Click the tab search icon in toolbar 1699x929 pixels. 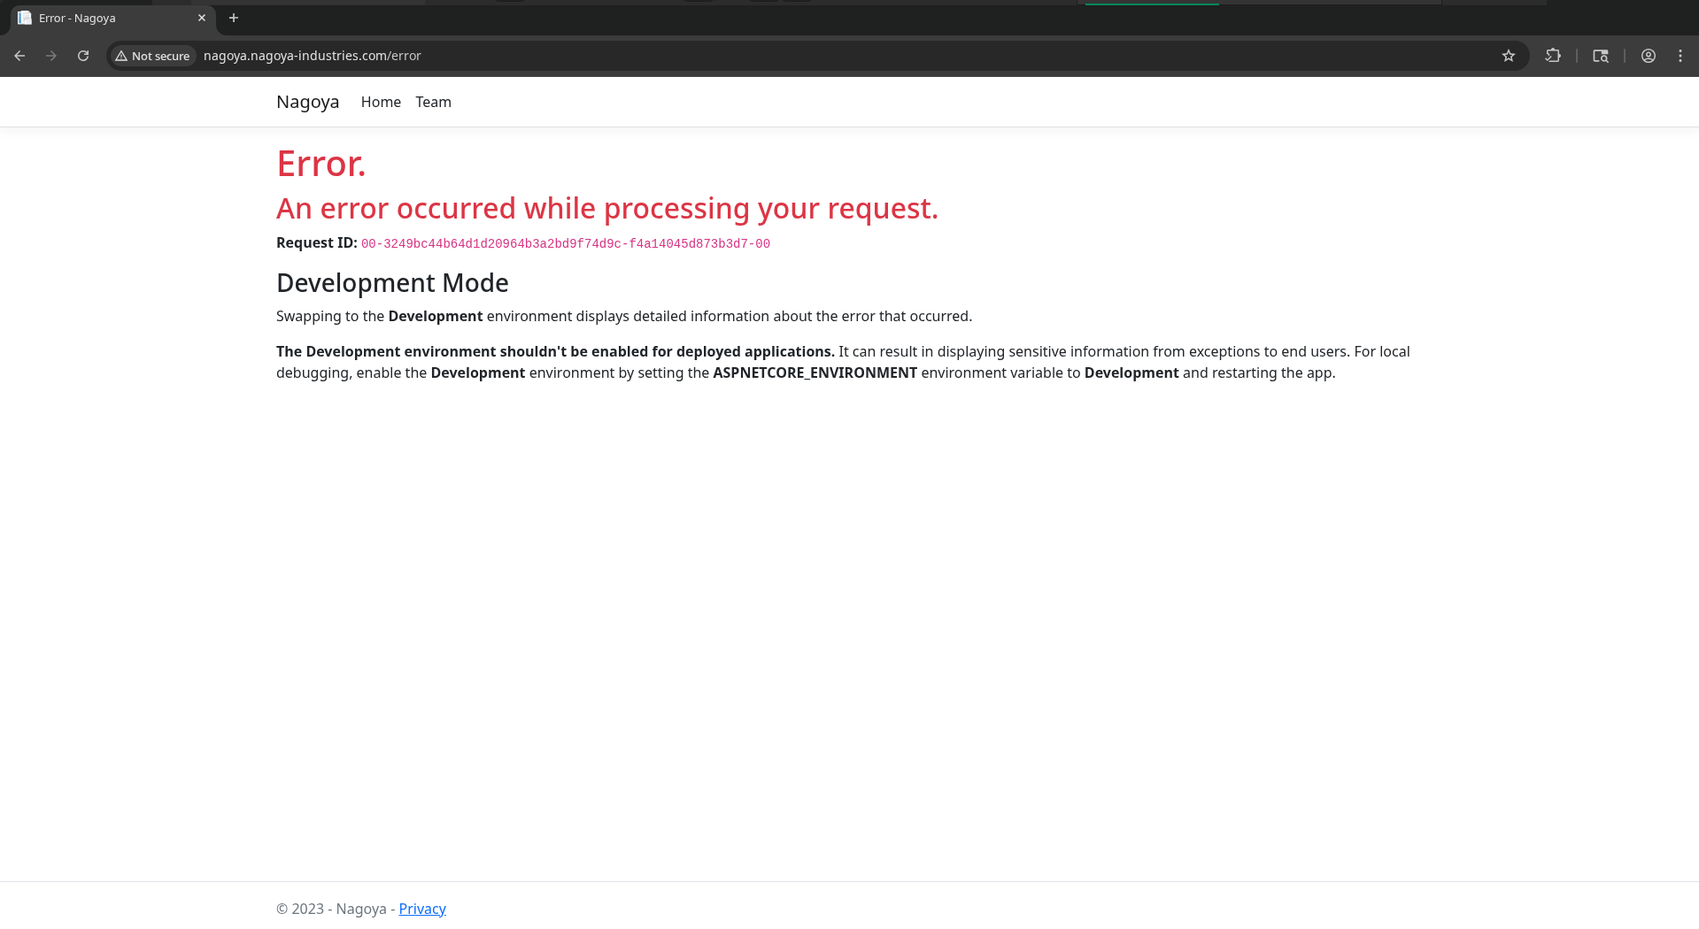click(x=1601, y=56)
